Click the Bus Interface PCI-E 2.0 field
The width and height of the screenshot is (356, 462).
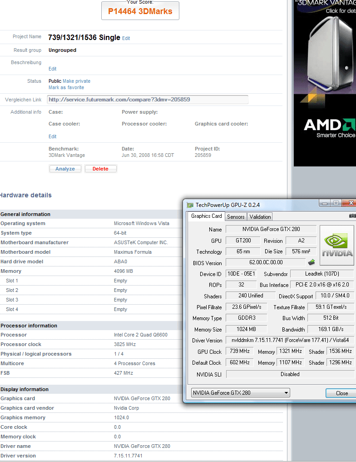(x=322, y=285)
